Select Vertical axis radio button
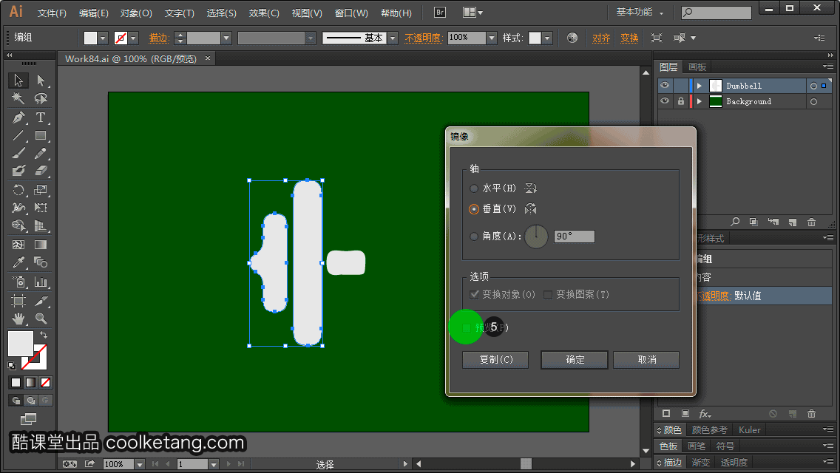Screen dimensions: 840x473 [473, 209]
